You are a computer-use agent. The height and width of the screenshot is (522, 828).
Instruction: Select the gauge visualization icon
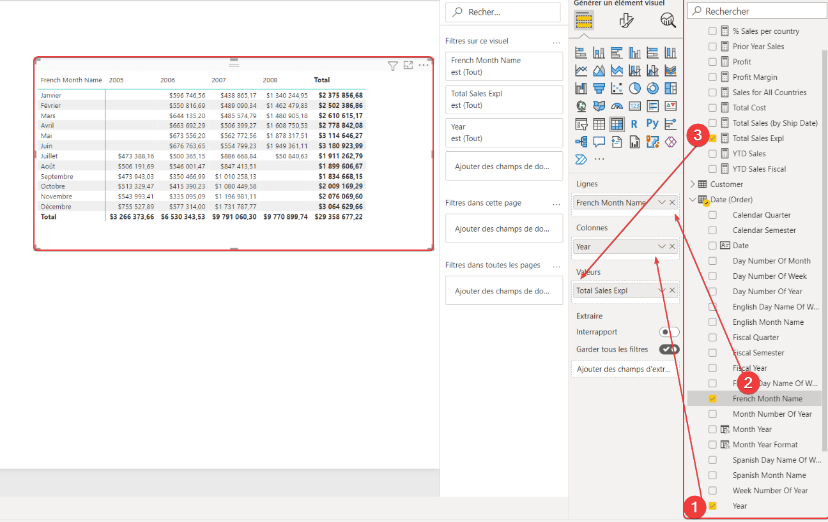coord(617,106)
